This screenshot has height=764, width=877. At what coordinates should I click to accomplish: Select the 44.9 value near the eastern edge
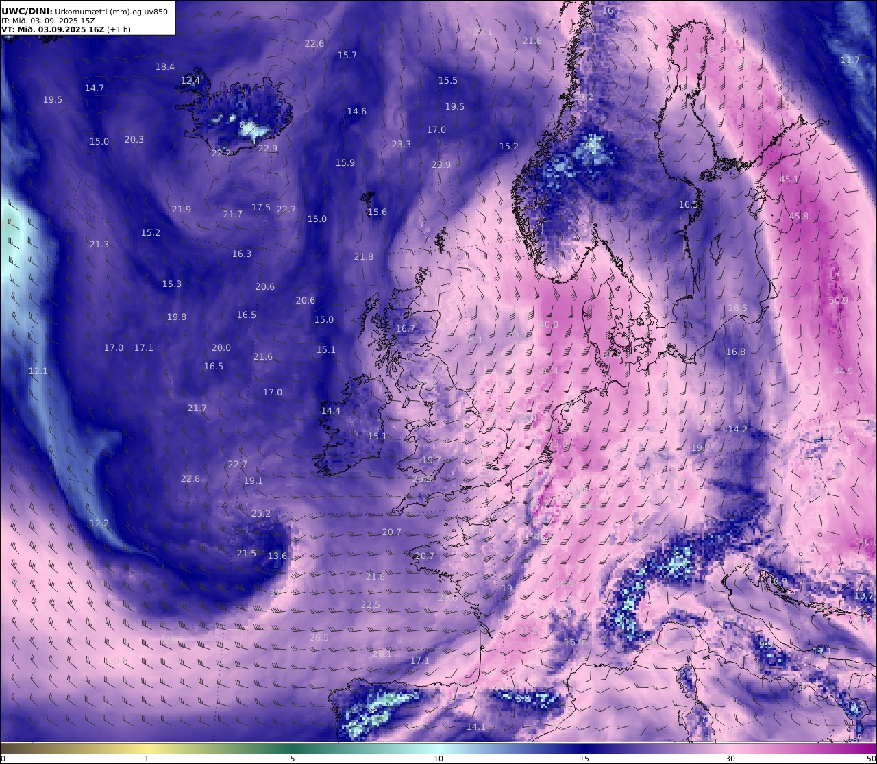tap(843, 371)
